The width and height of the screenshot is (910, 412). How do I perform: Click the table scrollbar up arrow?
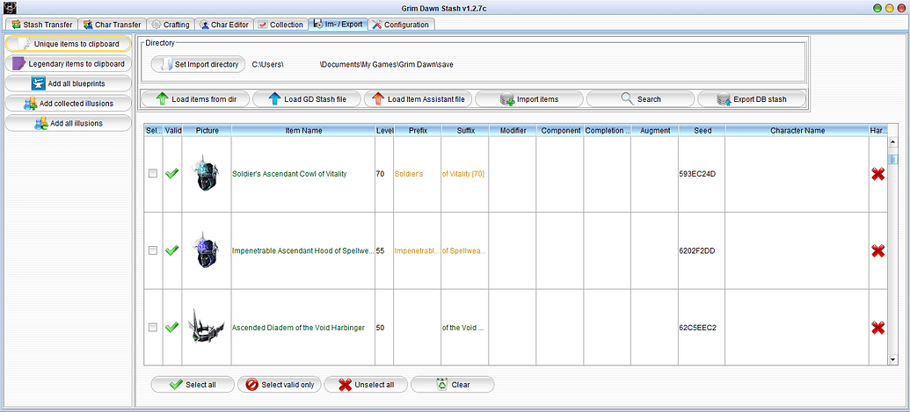(893, 141)
